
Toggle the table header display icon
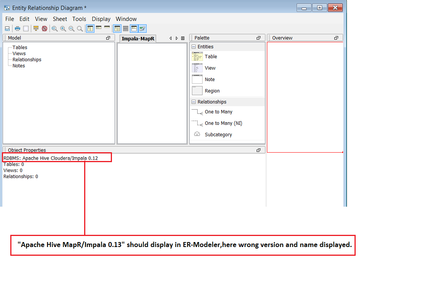[134, 29]
